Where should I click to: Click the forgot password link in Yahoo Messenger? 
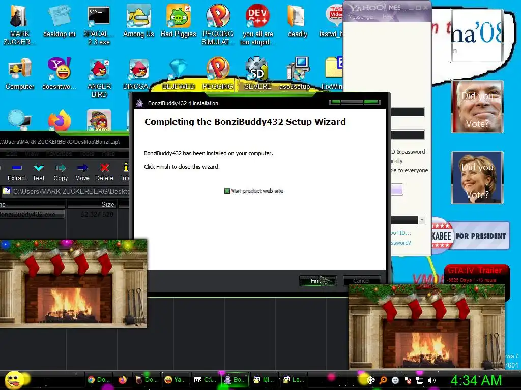point(401,243)
